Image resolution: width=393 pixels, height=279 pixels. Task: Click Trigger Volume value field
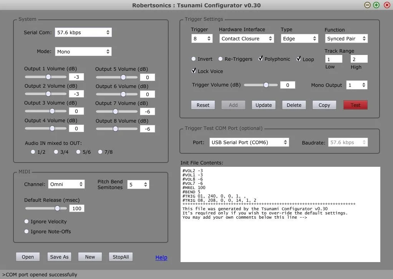coord(288,85)
